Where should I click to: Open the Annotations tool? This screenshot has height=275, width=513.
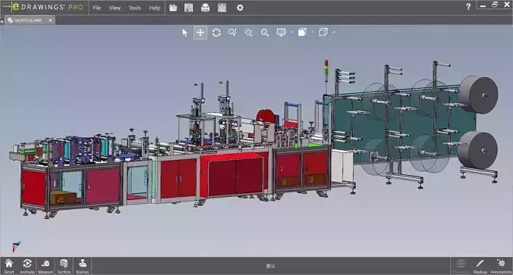coord(501,266)
